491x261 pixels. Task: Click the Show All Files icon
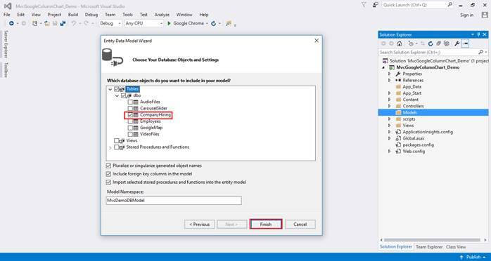(x=447, y=43)
